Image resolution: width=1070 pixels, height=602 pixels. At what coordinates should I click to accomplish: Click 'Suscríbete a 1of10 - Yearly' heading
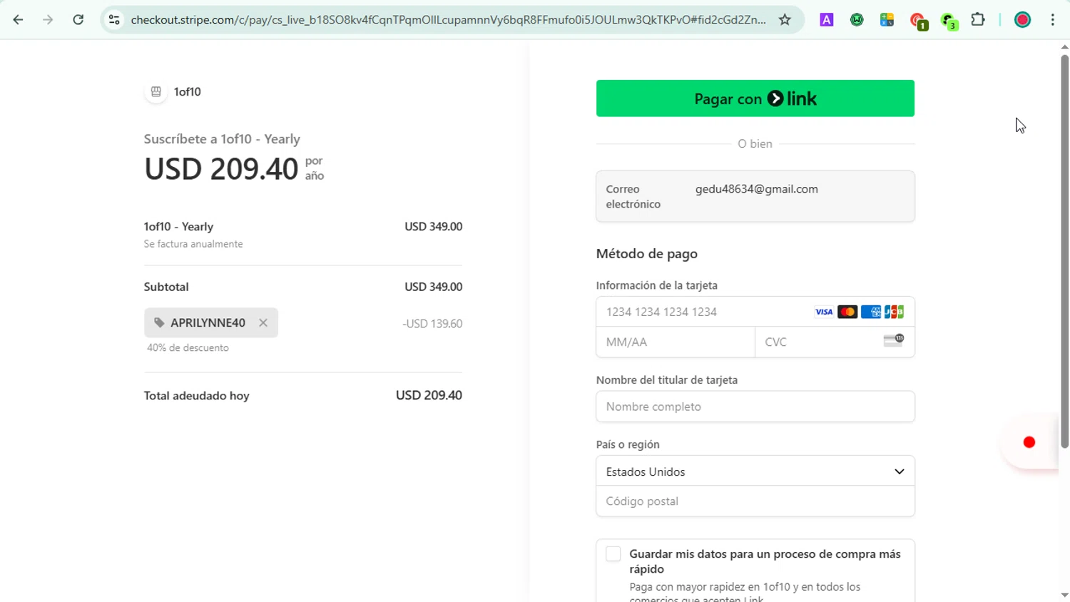click(x=222, y=139)
